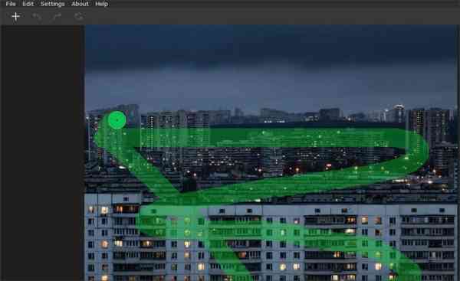Click the empty toolbar area beside icons

[264, 17]
